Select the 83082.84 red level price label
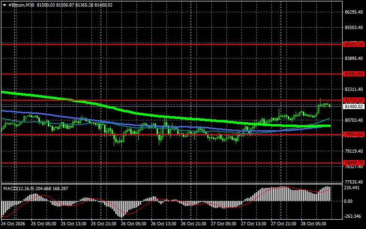 354,74
